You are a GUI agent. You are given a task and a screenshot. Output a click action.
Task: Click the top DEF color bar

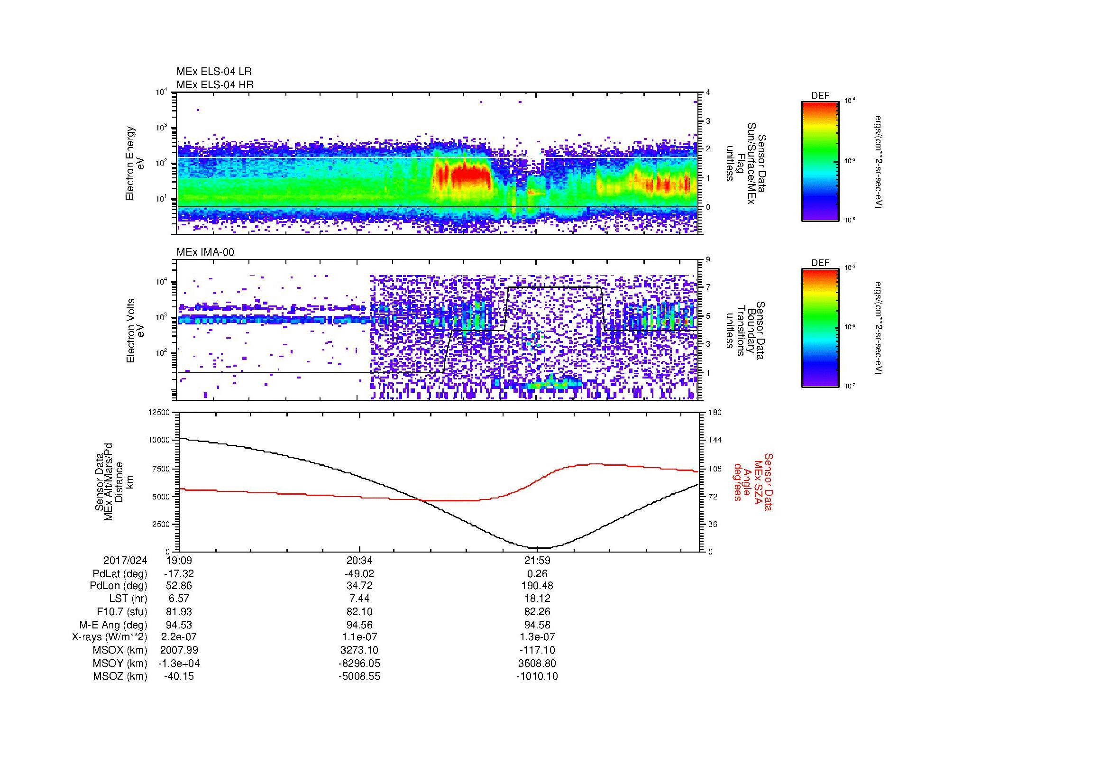(820, 161)
